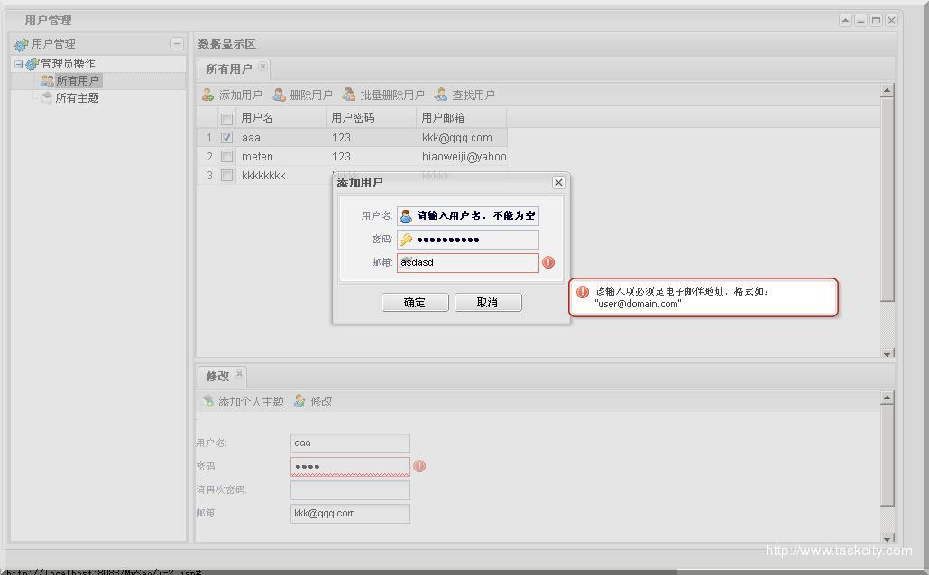Click the user grid vertical scrollbar

coord(888,216)
